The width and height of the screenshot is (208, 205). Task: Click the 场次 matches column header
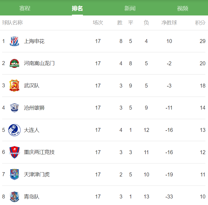pos(98,23)
